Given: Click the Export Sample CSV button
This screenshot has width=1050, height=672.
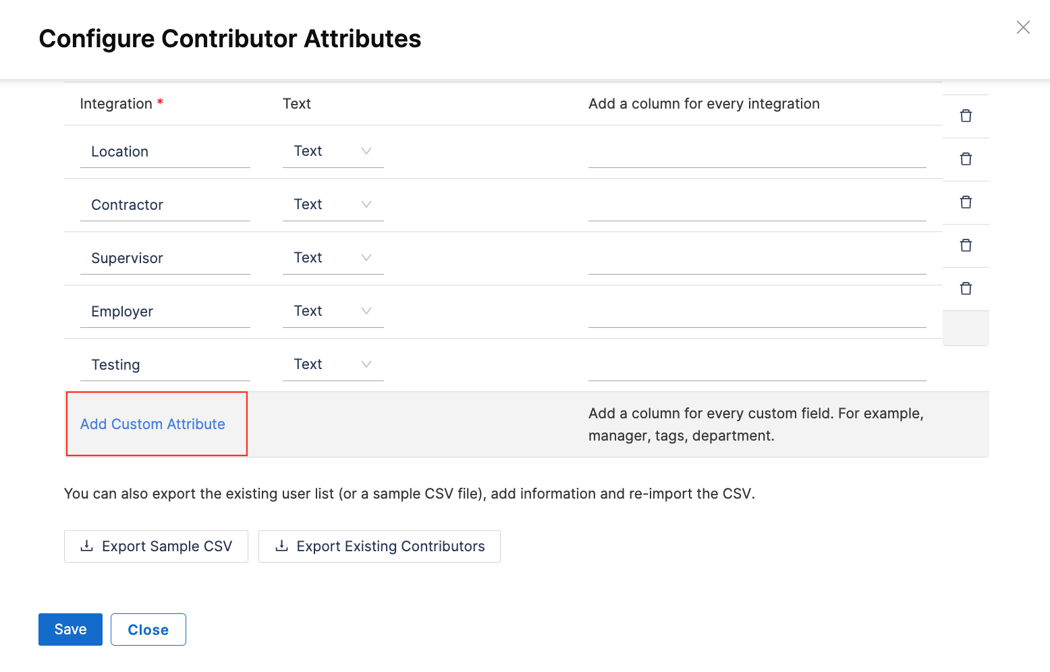Looking at the screenshot, I should pyautogui.click(x=156, y=547).
